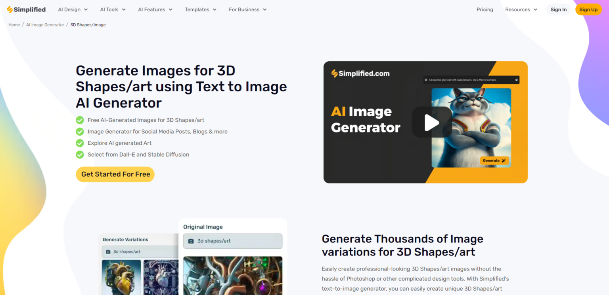Click the camera icon in Original Image field
609x295 pixels.
pos(191,241)
